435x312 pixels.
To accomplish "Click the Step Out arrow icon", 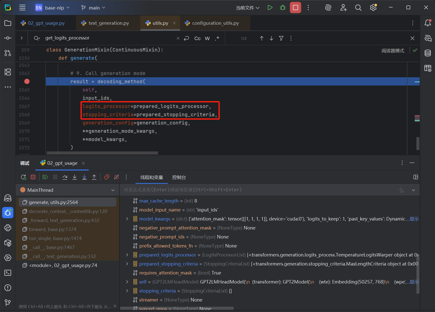I will click(94, 177).
